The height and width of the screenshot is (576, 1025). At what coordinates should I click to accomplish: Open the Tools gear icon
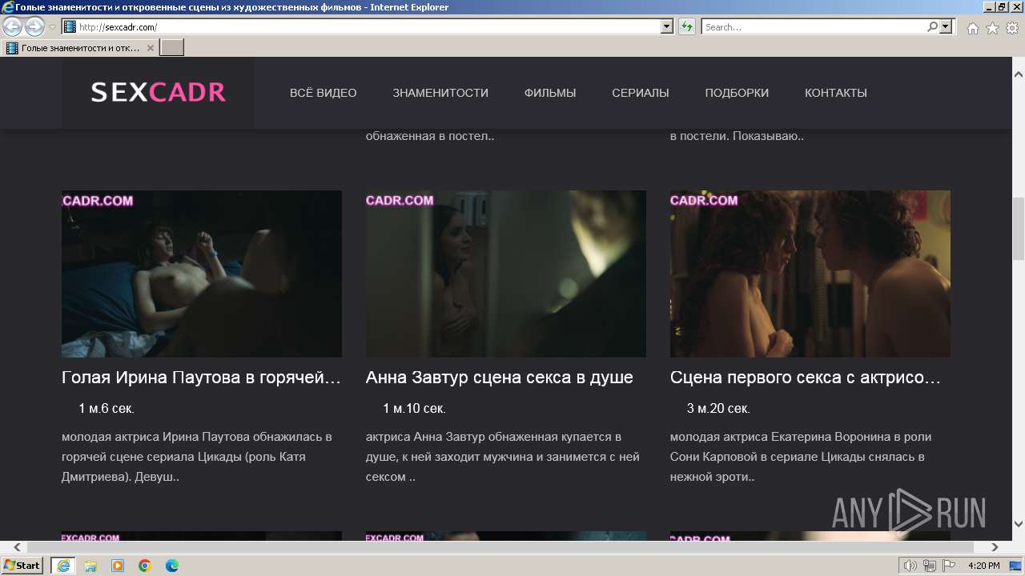[1012, 28]
